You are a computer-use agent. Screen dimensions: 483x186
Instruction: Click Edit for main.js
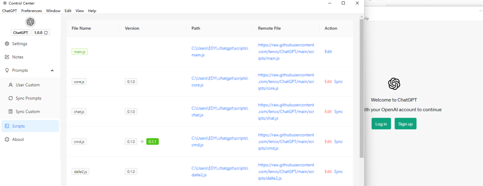point(328,52)
